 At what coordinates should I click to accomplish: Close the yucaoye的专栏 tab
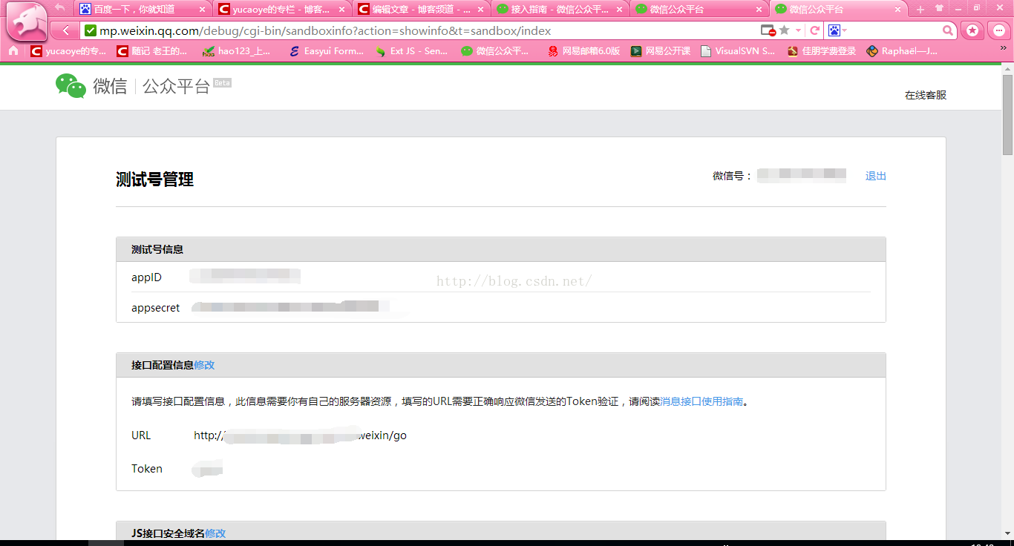coord(341,10)
